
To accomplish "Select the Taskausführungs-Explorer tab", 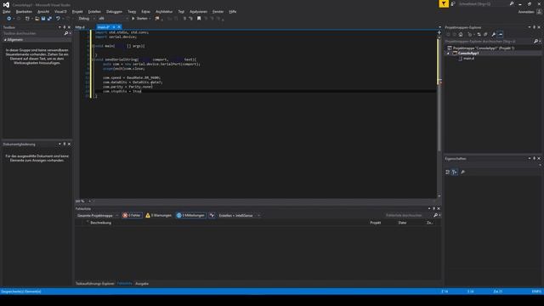I will point(95,283).
